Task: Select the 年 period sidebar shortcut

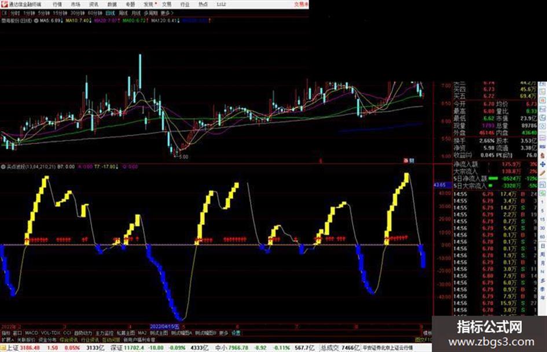Action: pos(543,298)
